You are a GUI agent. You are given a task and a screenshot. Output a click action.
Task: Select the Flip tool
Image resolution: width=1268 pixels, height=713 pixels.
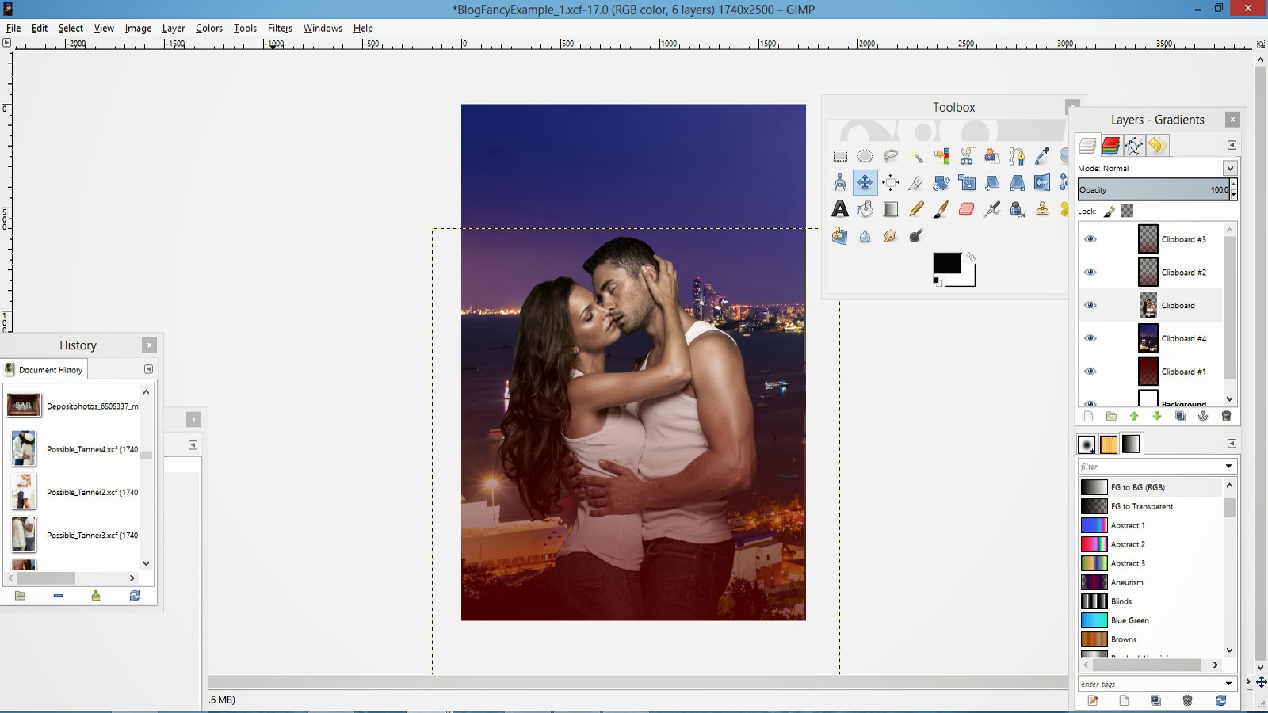(1042, 183)
